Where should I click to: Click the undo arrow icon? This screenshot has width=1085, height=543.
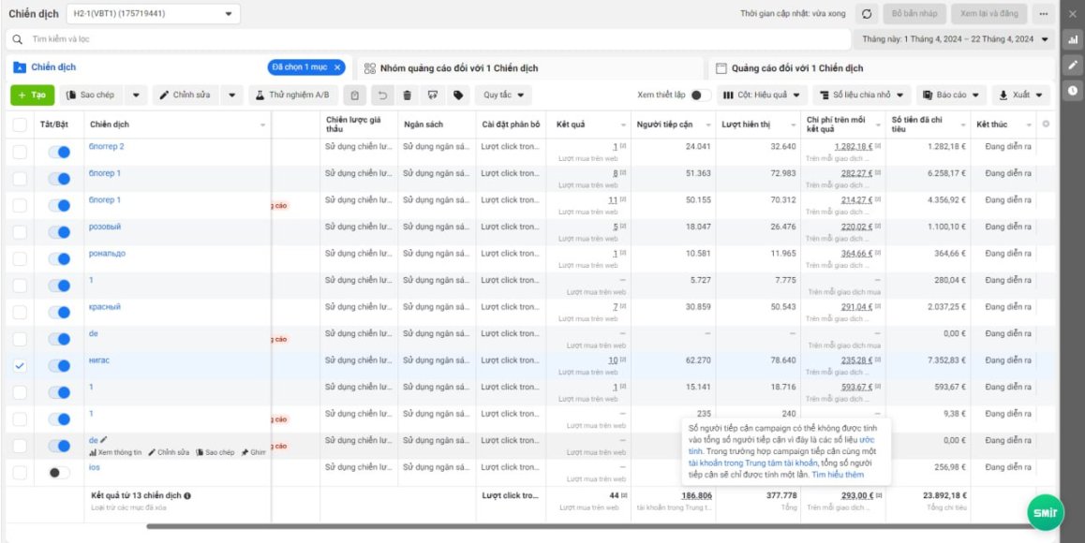[x=382, y=95]
